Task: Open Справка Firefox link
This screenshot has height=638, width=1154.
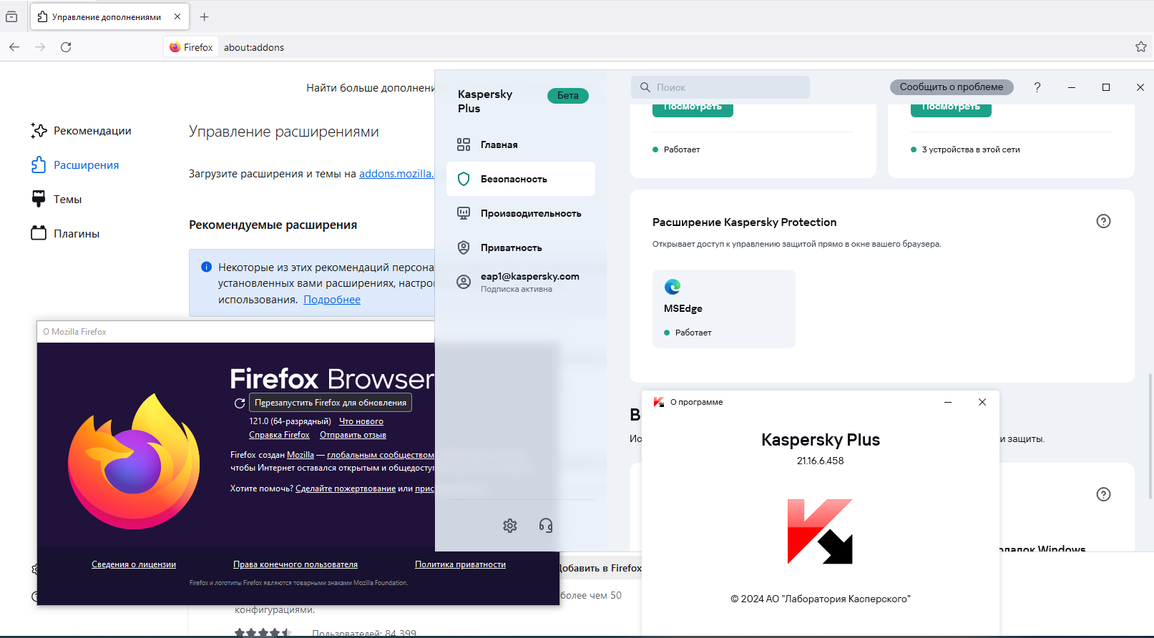Action: tap(279, 435)
